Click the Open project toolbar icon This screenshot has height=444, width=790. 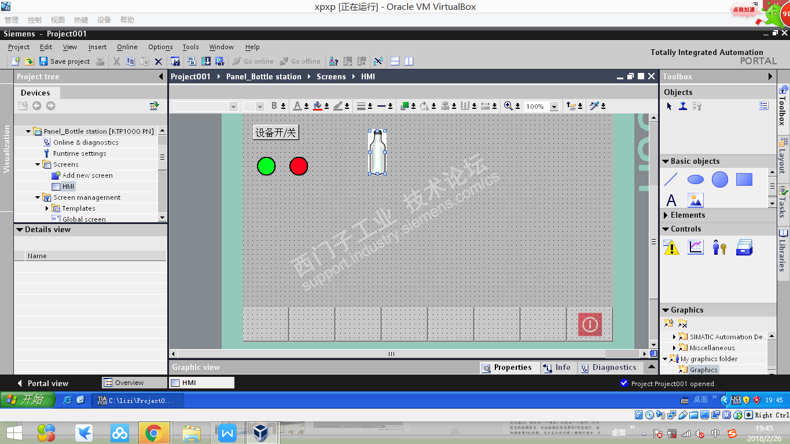coord(29,61)
